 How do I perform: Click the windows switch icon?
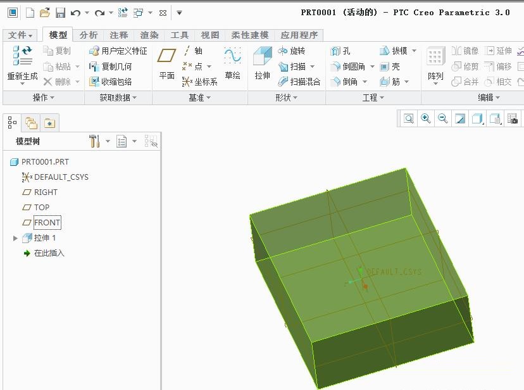138,13
